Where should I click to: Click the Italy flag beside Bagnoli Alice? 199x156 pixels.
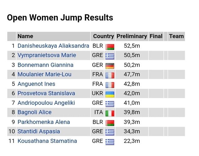(110, 113)
